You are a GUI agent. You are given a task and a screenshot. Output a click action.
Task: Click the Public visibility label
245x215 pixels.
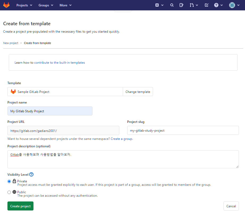coord(22,192)
